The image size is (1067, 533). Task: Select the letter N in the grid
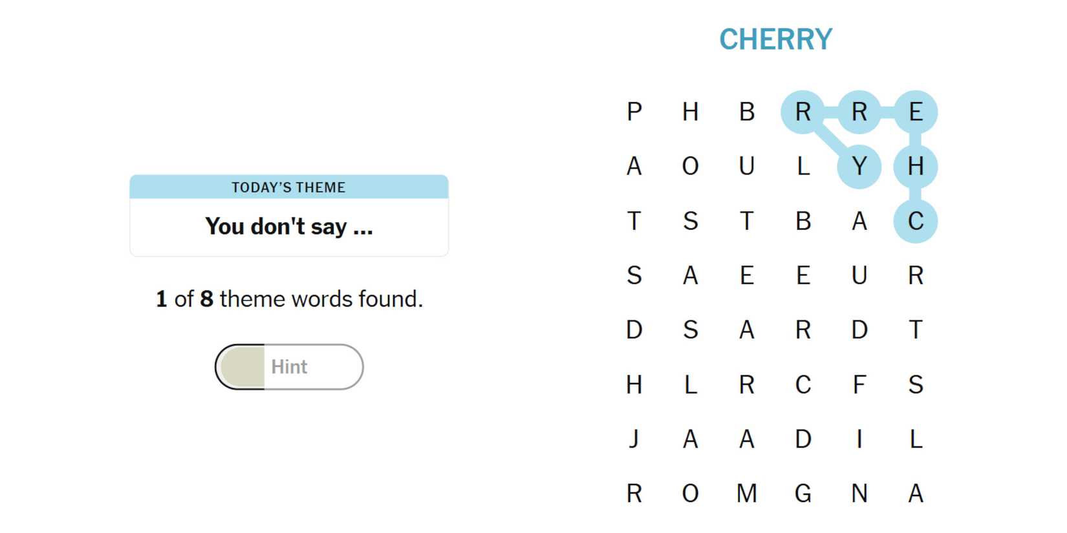[x=859, y=494]
